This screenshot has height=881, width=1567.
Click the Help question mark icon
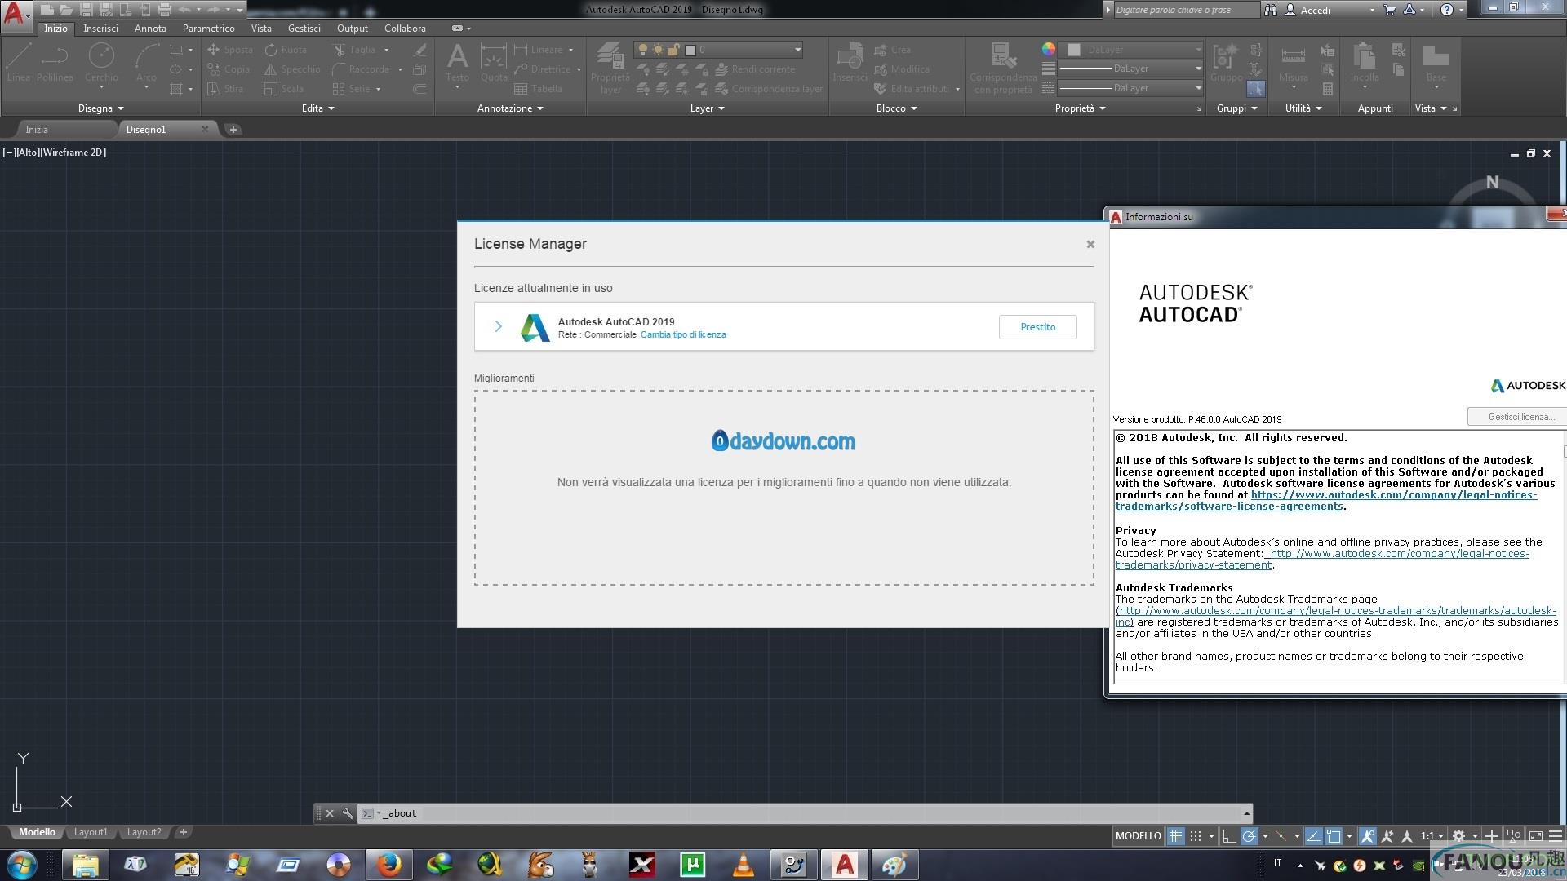pyautogui.click(x=1447, y=10)
